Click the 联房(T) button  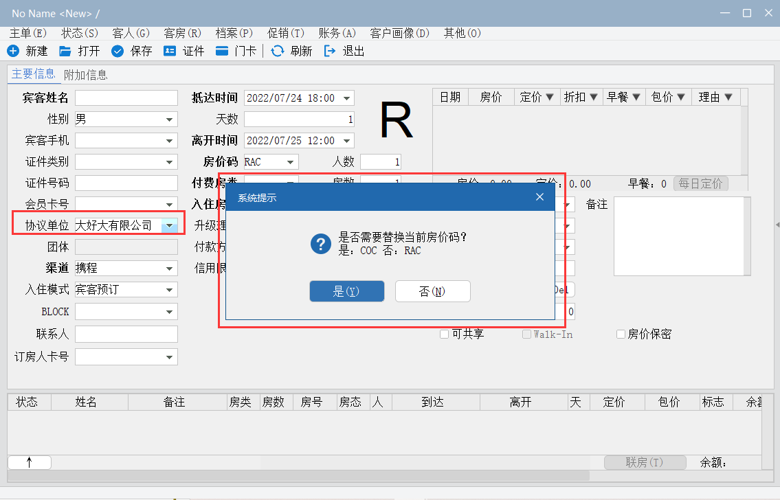pos(645,462)
